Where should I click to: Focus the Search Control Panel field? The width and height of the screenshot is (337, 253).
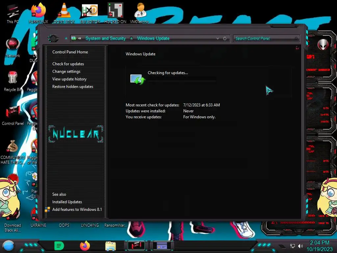[266, 39]
